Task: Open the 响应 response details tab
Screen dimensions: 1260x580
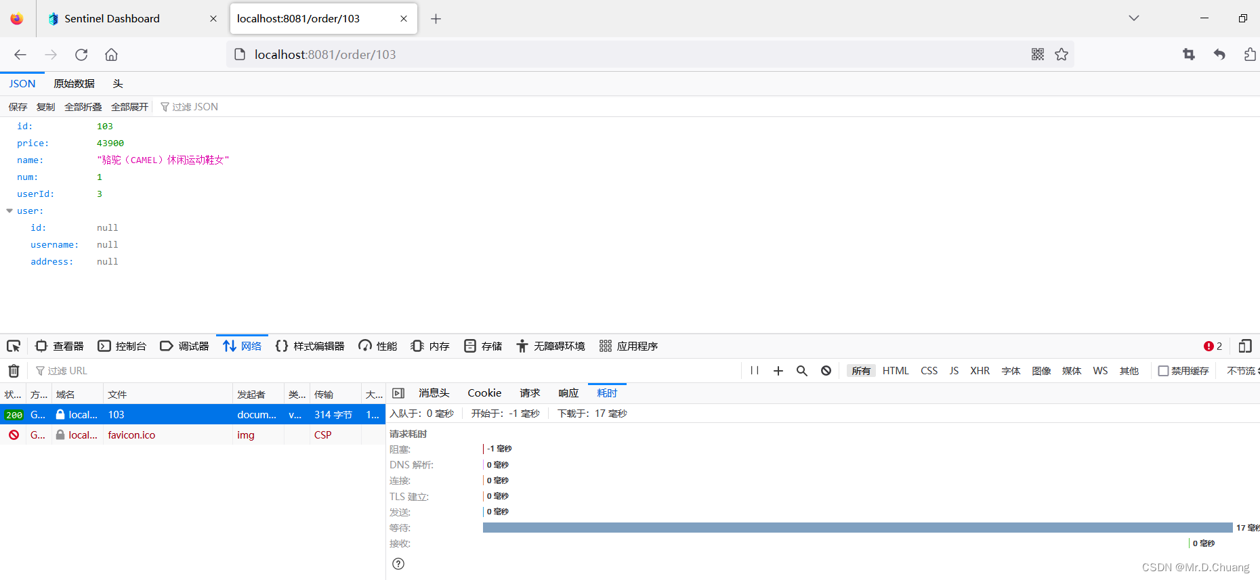Action: [x=568, y=393]
